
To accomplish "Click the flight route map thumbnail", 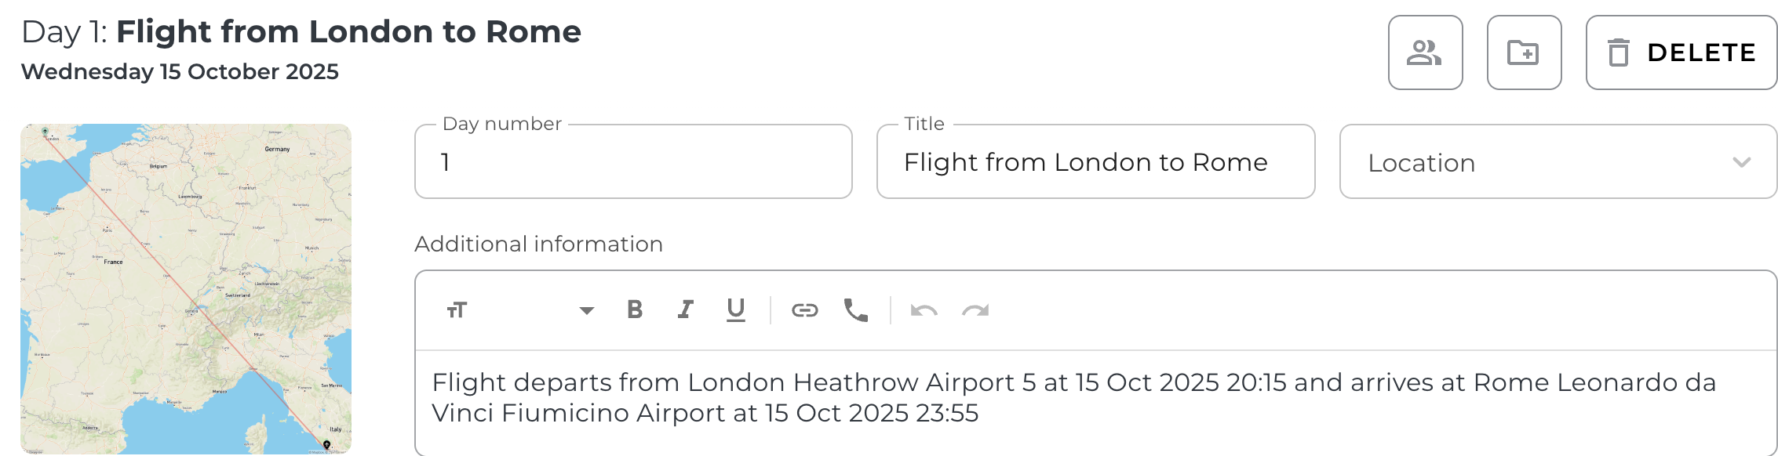I will 186,288.
